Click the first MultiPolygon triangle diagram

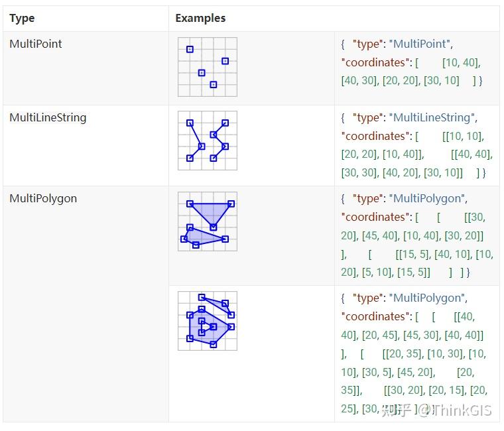208,221
